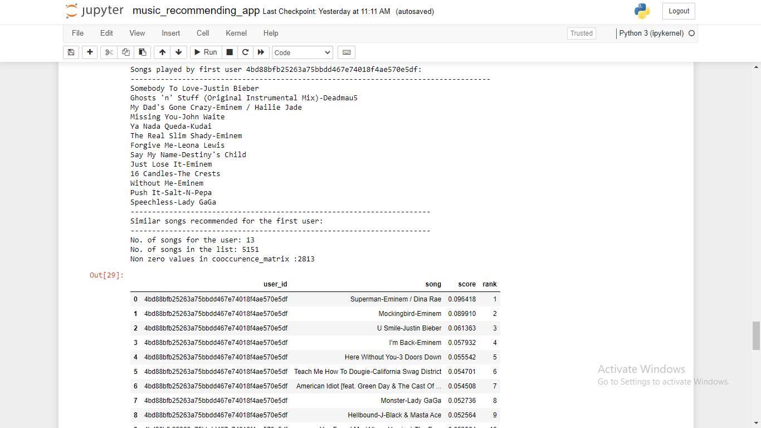Restart the kernel with the refresh icon
Screen dimensions: 761x428
(x=245, y=52)
